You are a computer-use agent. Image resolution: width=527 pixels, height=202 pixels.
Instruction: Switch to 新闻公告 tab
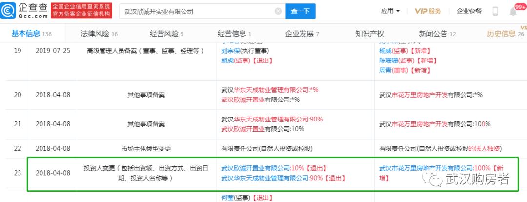click(x=437, y=34)
